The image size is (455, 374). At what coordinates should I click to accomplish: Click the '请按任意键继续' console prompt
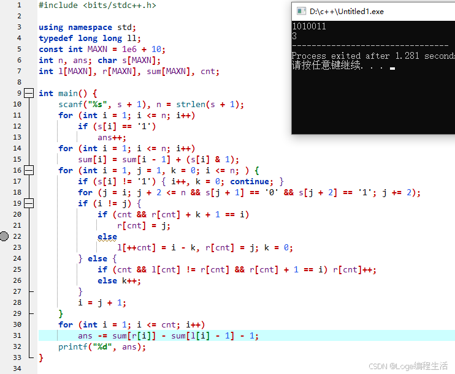point(327,65)
